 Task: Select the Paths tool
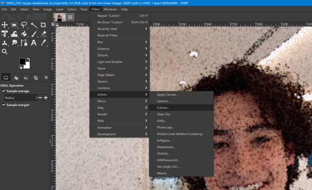coord(24,43)
